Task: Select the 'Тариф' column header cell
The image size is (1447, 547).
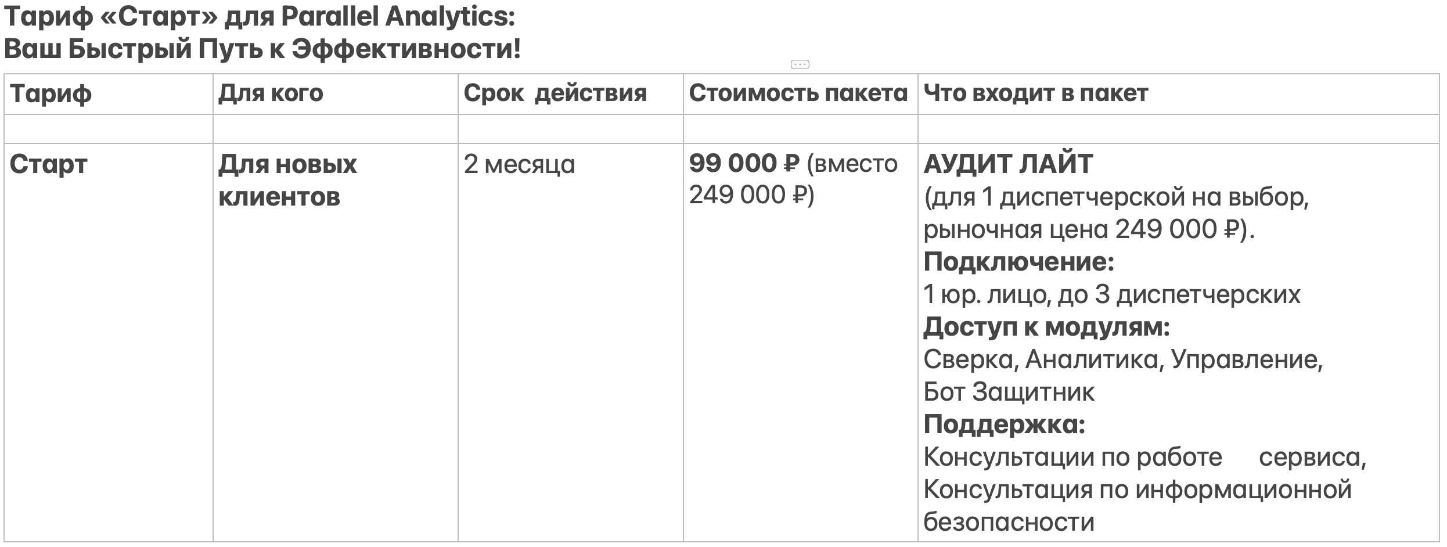Action: [109, 94]
